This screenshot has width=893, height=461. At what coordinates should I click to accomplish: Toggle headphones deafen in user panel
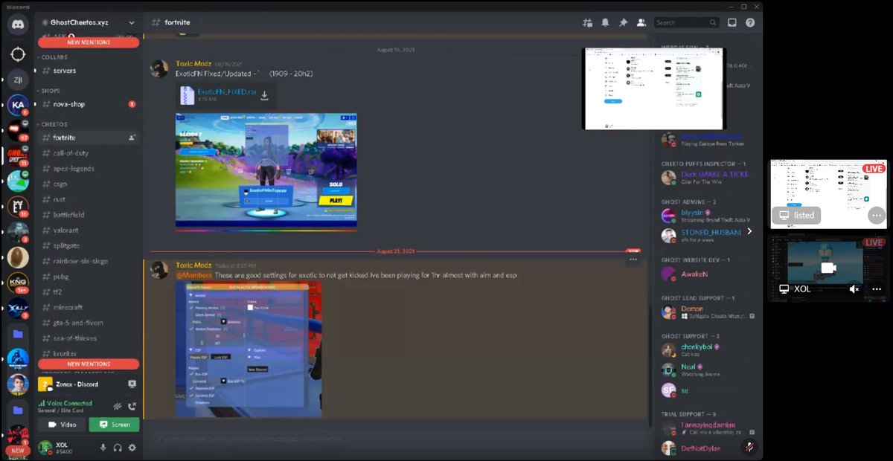pyautogui.click(x=118, y=448)
